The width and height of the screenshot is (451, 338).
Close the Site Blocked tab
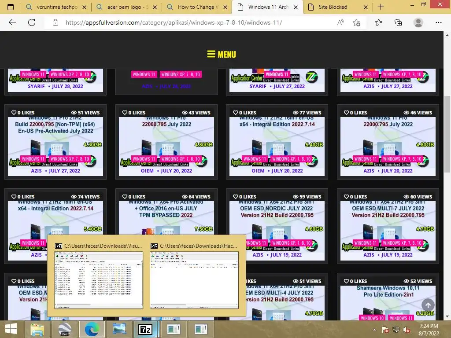click(366, 7)
